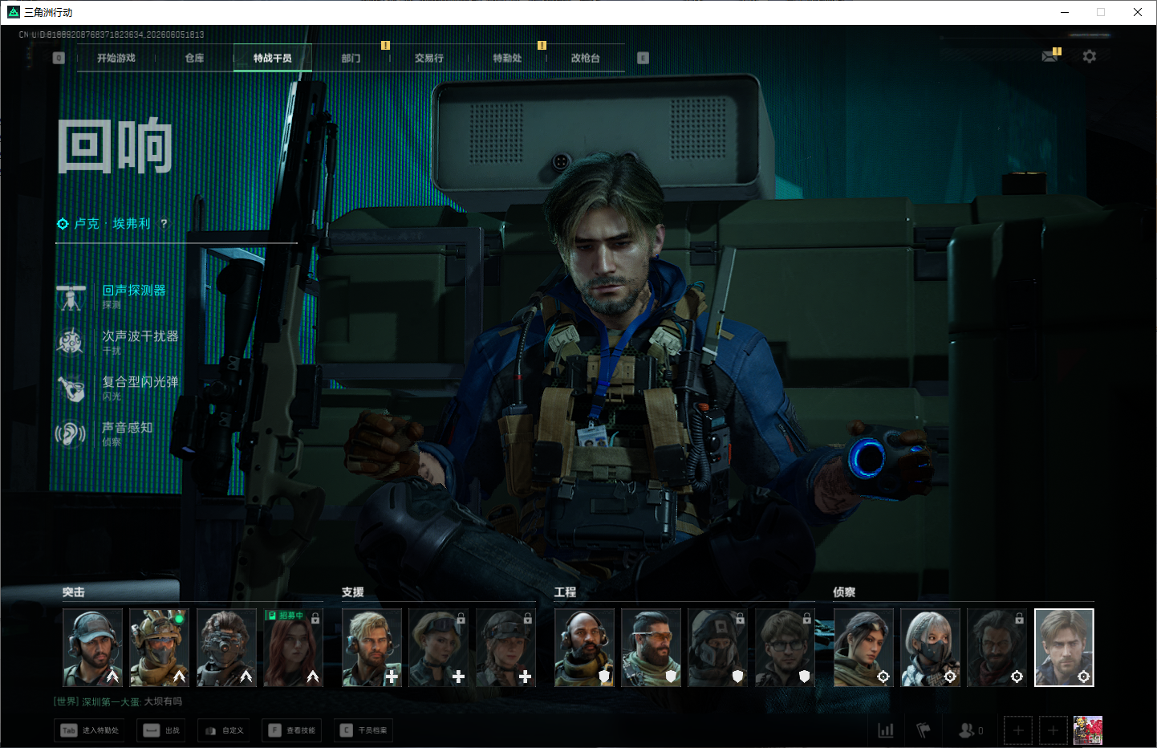1157x748 pixels.
Task: Select the first 突击 operator with cap
Action: (93, 648)
